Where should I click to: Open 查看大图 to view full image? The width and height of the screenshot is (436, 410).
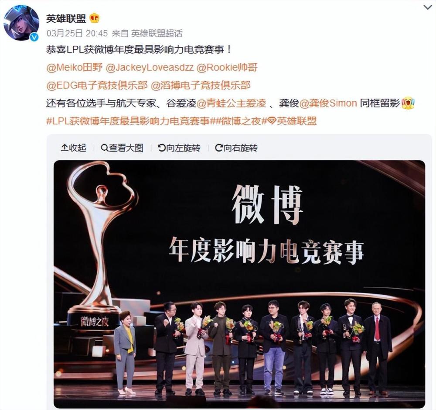point(122,148)
